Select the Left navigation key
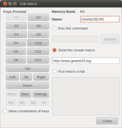 pos(12,77)
